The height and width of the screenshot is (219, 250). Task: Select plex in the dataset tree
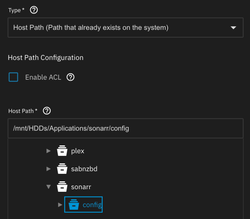77,151
